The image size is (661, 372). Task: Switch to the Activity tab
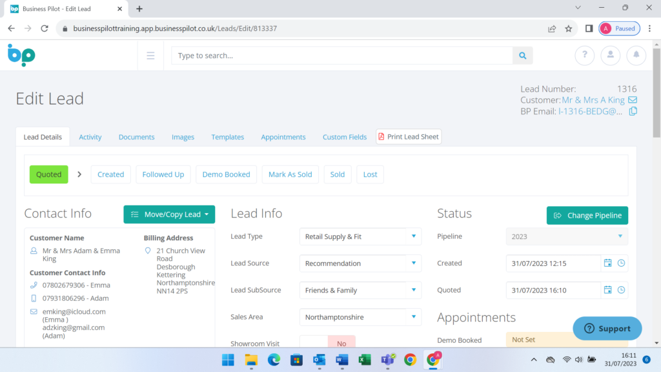pyautogui.click(x=90, y=137)
